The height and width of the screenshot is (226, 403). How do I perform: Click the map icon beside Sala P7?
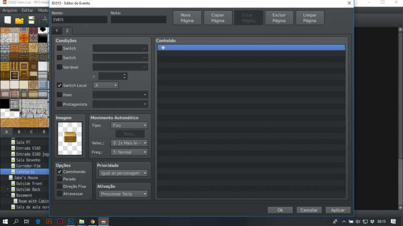coord(13,142)
